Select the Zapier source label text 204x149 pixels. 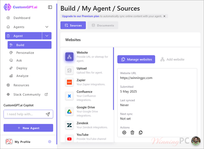point(81,80)
